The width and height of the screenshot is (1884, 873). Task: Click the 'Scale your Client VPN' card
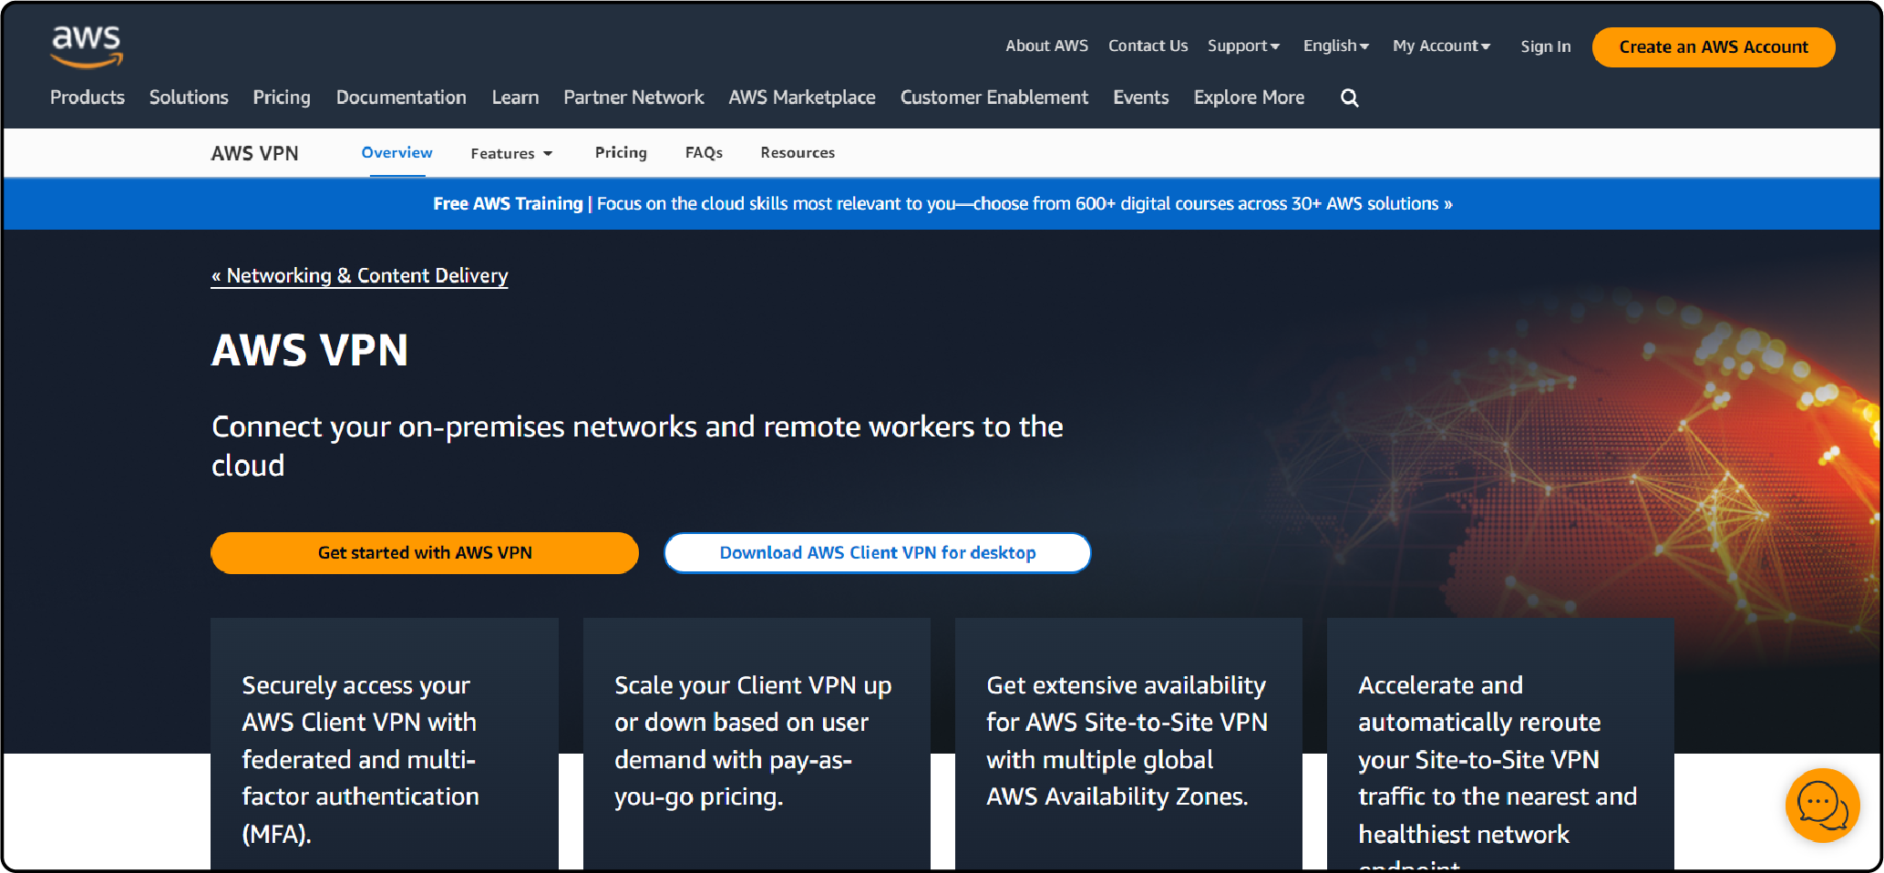coord(757,744)
